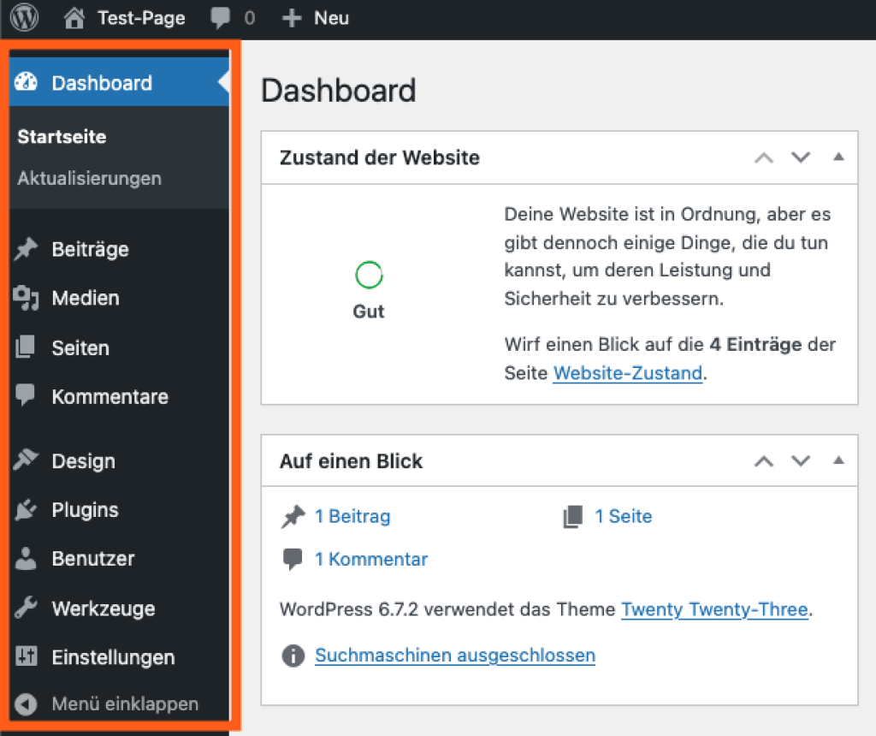Open the WordPress logo menu
Viewport: 876px width, 736px height.
[x=23, y=18]
